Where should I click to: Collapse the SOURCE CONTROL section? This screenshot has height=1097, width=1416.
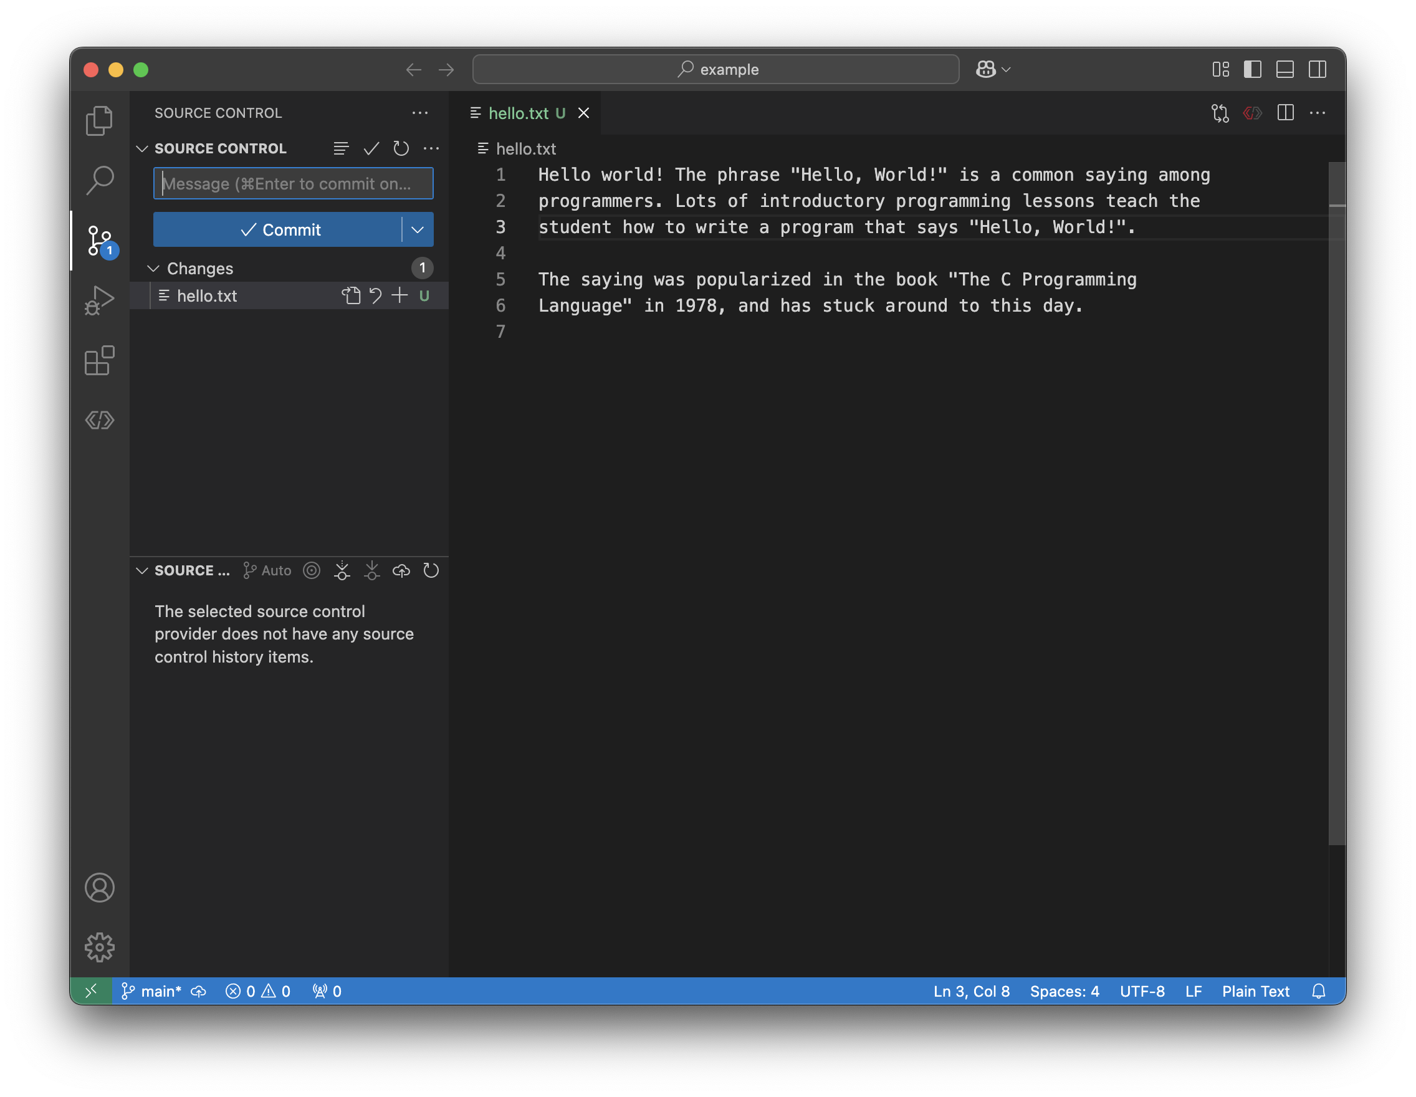142,148
